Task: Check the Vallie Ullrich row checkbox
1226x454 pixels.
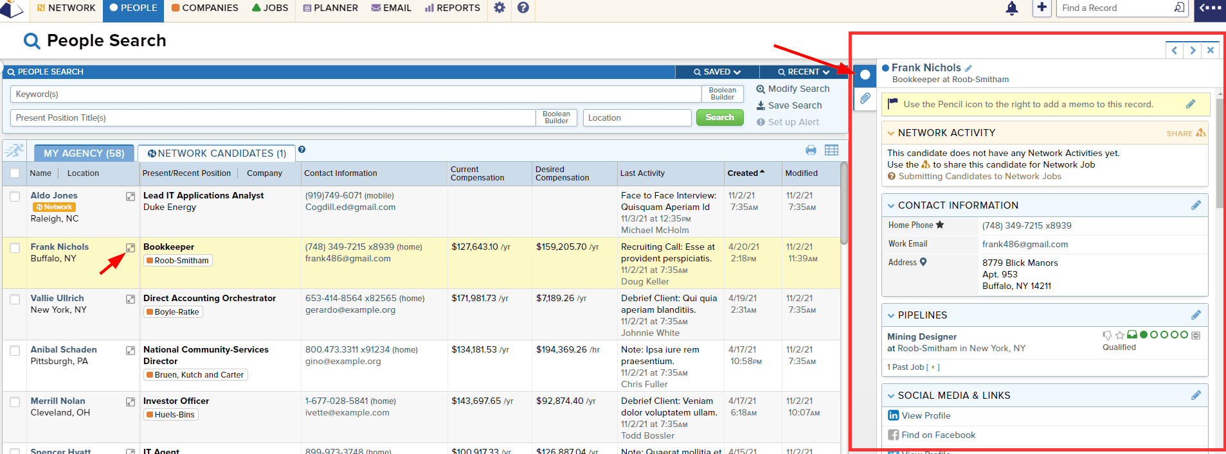Action: click(15, 299)
